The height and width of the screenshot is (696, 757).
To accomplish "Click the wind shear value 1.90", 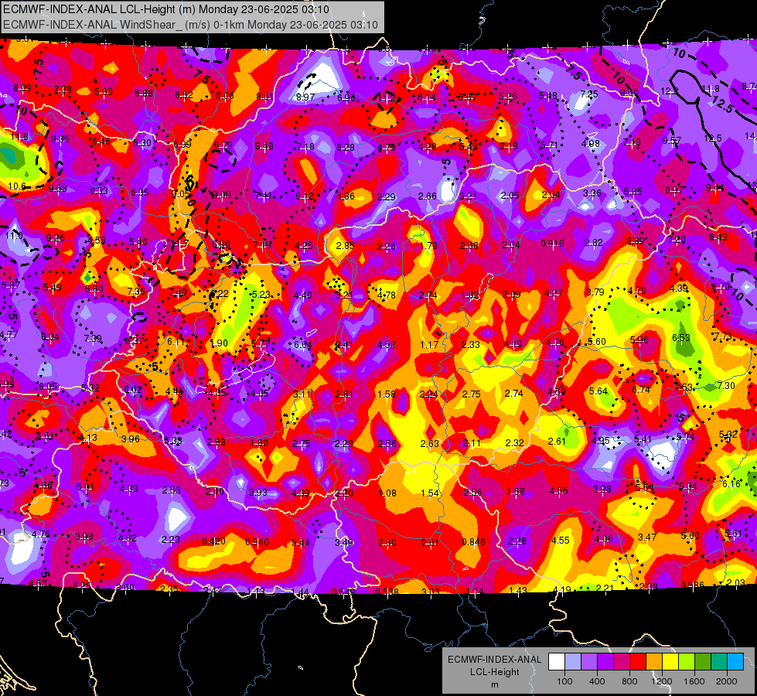I will tap(219, 343).
